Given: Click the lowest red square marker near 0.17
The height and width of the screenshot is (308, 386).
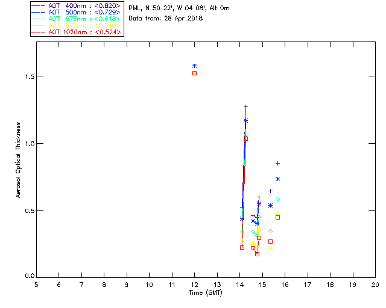Looking at the screenshot, I should [x=258, y=254].
